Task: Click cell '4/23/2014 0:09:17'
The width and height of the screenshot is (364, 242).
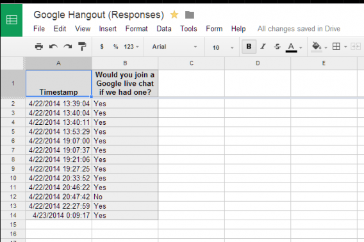Action: point(59,215)
